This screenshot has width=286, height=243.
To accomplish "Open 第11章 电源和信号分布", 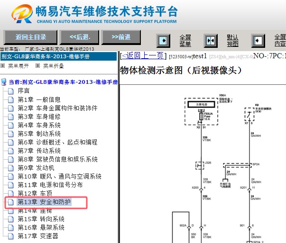I will 50,185.
